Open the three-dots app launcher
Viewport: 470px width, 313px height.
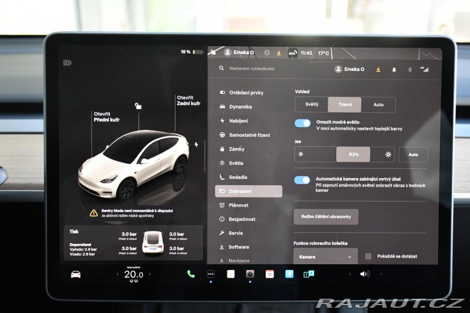[x=211, y=274]
